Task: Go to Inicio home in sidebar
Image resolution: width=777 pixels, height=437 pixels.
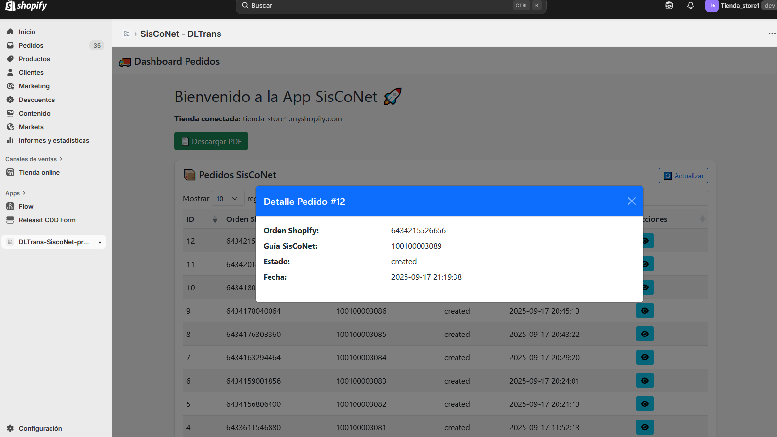Action: click(x=27, y=32)
